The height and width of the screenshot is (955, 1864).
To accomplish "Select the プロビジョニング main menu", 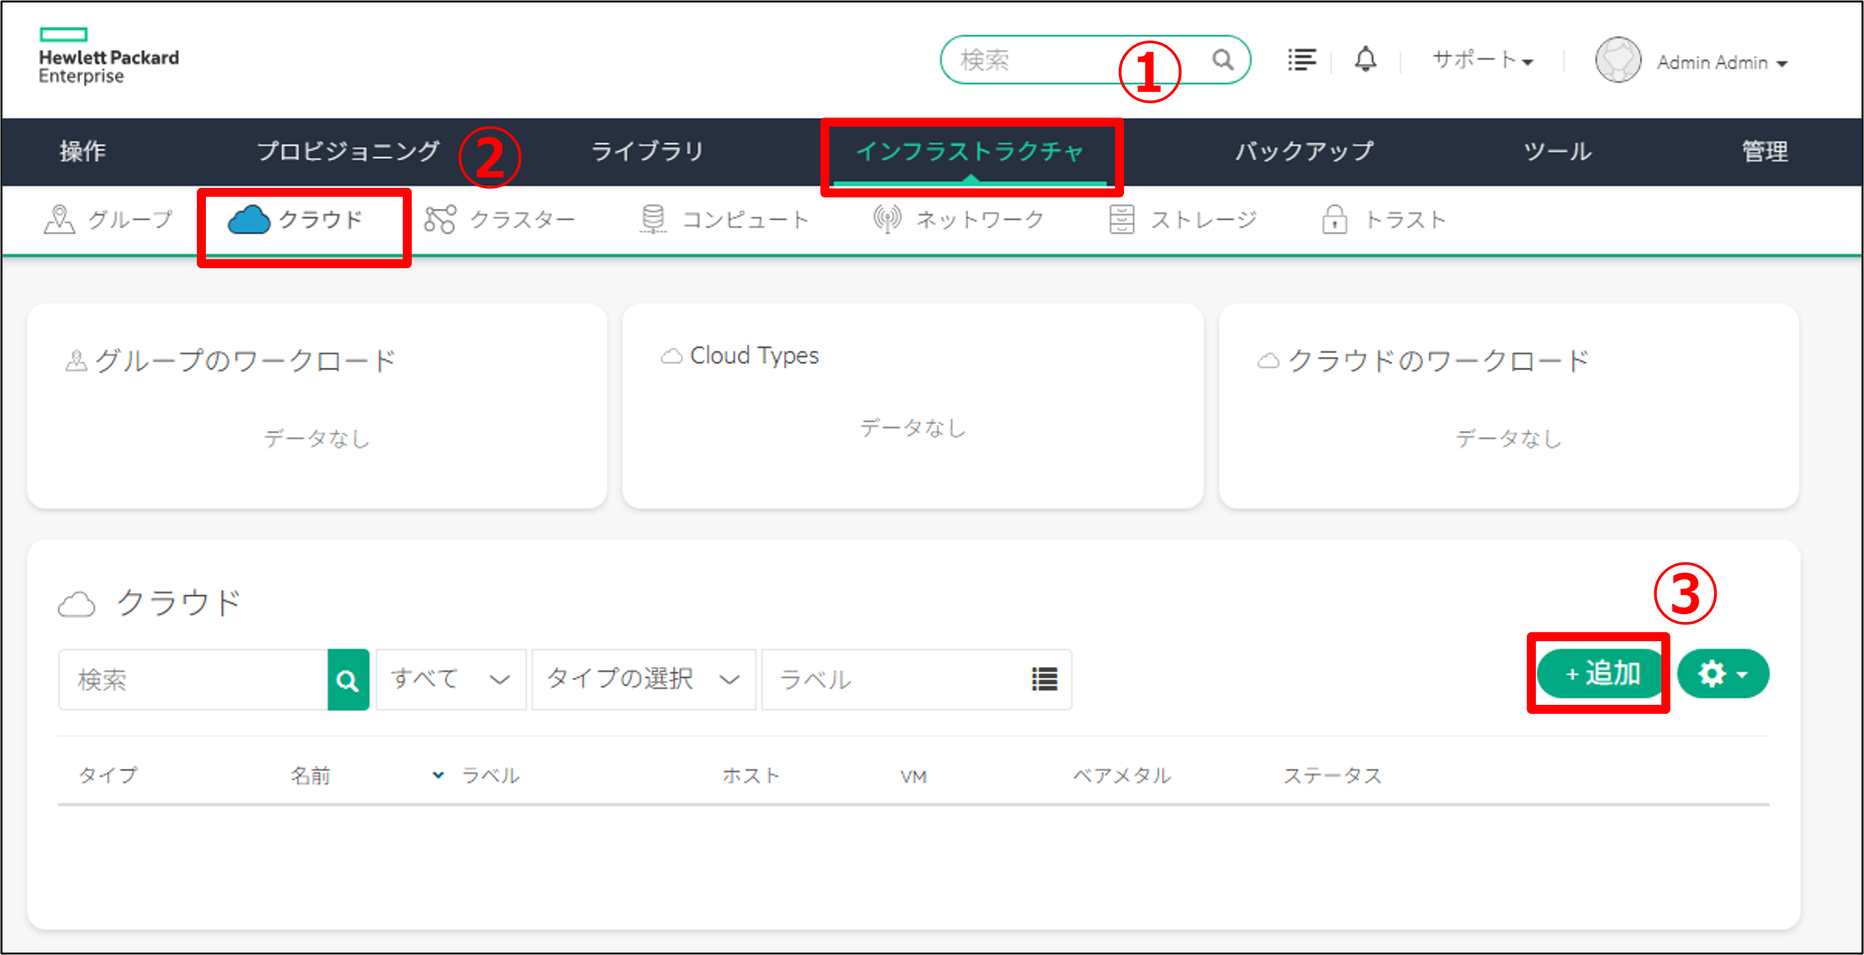I will [x=348, y=151].
